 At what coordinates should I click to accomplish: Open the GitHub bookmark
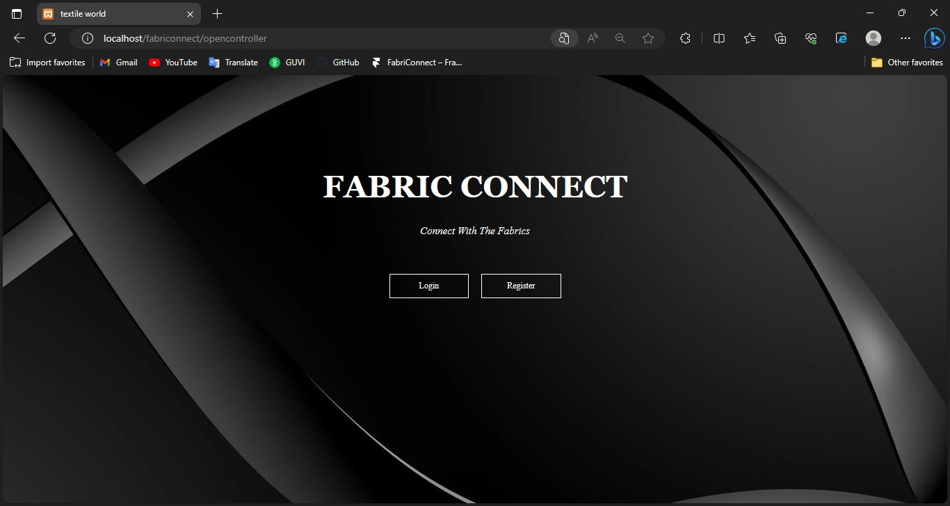tap(338, 63)
